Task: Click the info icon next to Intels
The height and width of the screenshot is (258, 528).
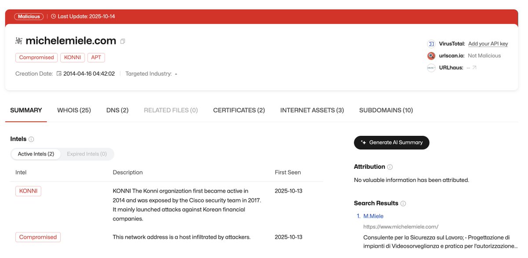Action: pos(31,139)
